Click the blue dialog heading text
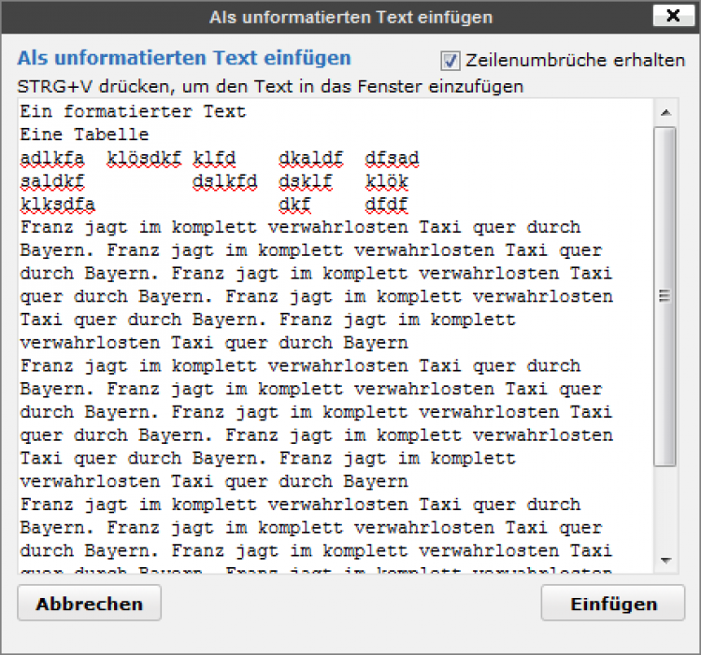This screenshot has height=655, width=701. click(184, 58)
